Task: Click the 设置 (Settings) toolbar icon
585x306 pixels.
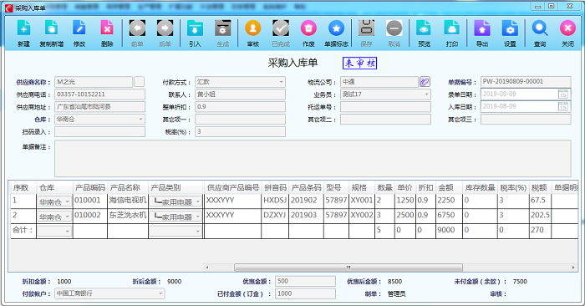Action: (510, 28)
